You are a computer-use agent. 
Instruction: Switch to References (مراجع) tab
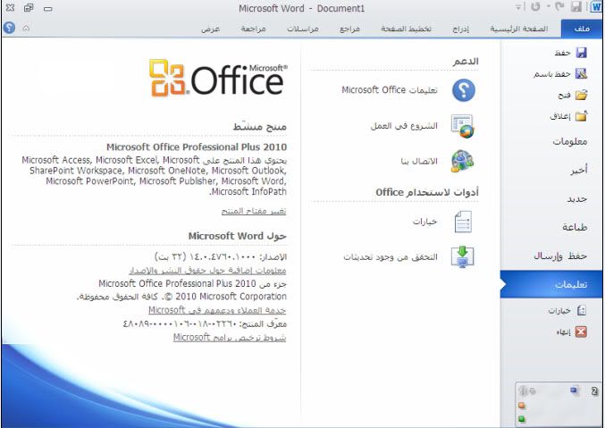tap(349, 29)
